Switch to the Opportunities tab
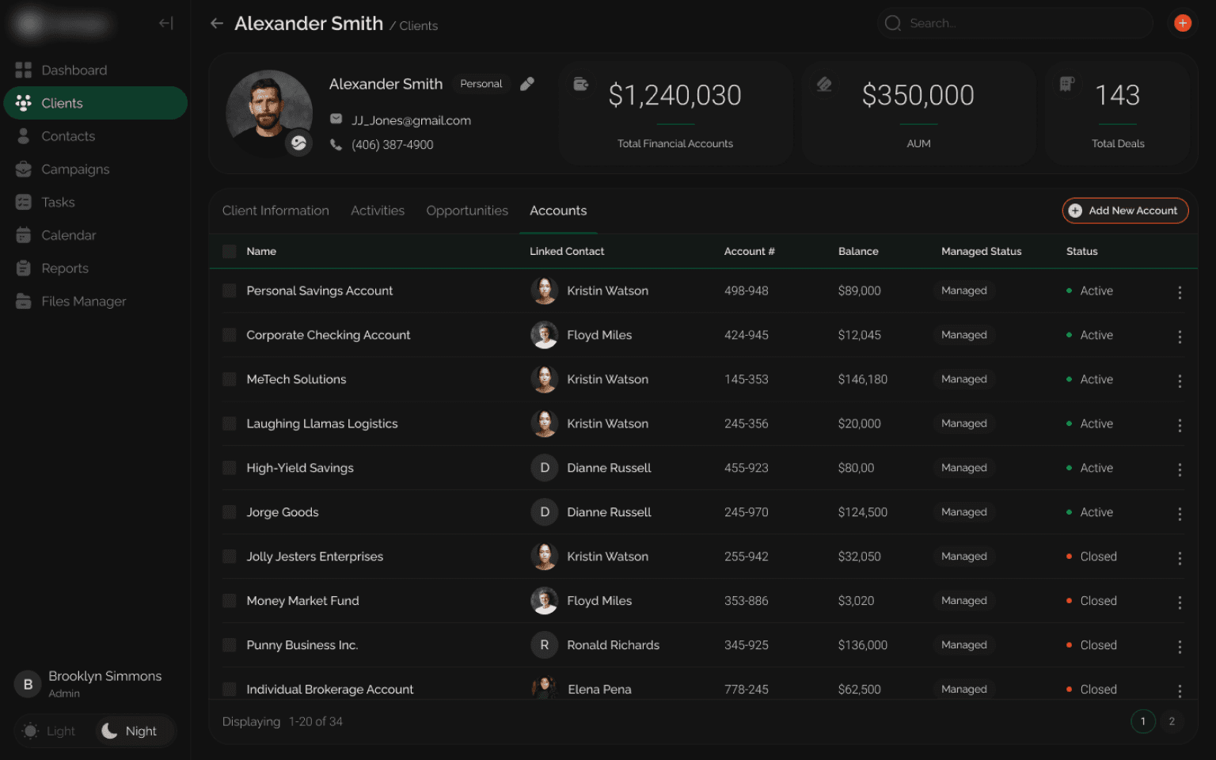This screenshot has height=760, width=1216. click(x=467, y=211)
